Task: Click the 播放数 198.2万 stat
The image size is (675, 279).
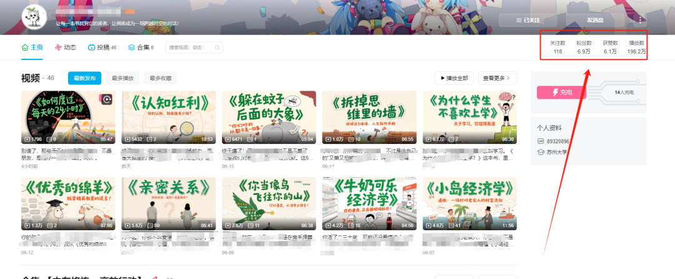Action: (637, 48)
